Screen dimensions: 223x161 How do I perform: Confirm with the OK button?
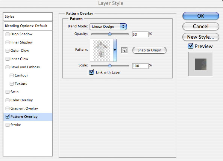[201, 16]
